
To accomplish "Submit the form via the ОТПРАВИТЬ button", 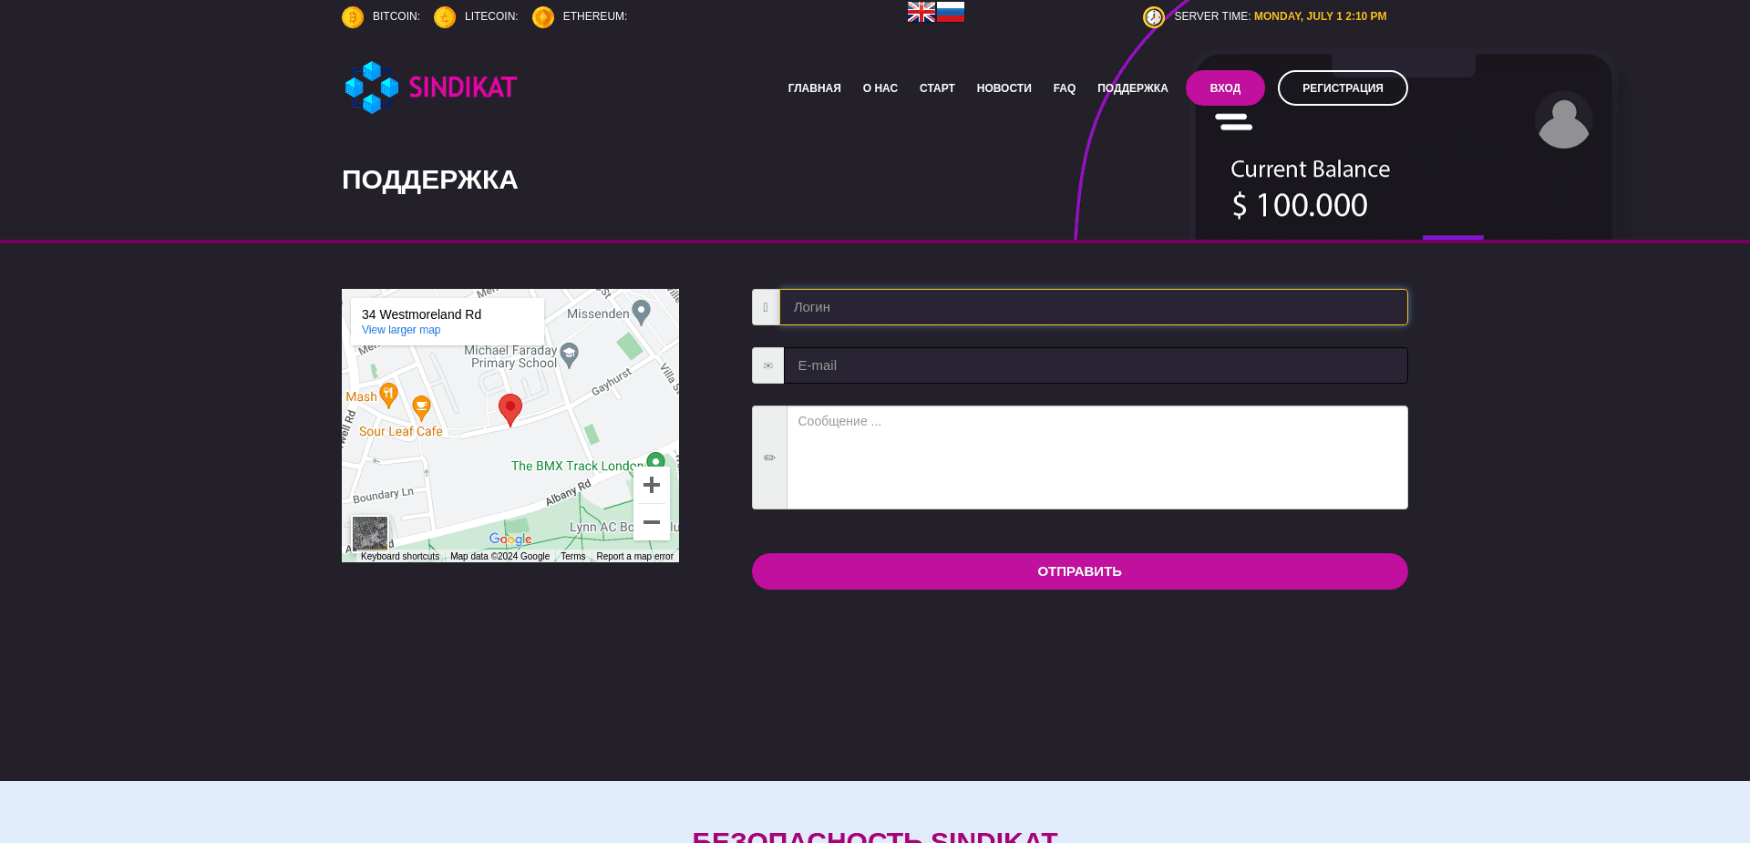I will click(1079, 571).
